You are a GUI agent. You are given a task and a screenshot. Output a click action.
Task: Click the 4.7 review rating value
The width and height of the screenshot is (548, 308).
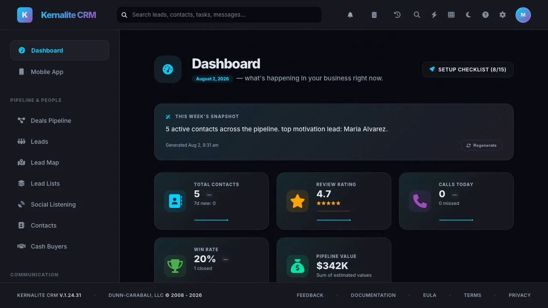[x=324, y=194]
